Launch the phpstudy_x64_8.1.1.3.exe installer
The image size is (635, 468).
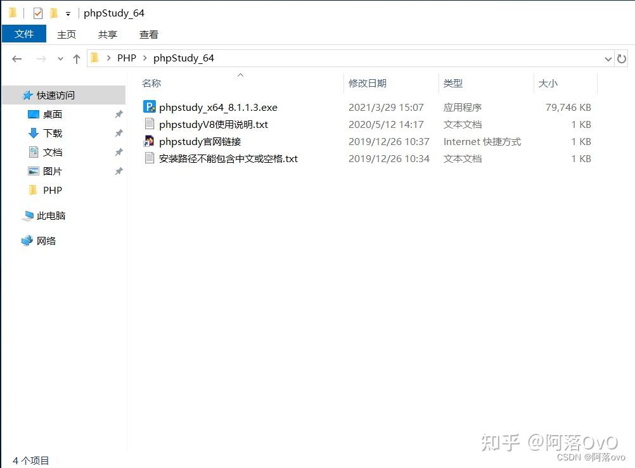pos(218,107)
